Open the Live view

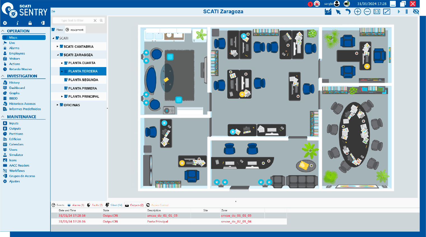tap(12, 43)
